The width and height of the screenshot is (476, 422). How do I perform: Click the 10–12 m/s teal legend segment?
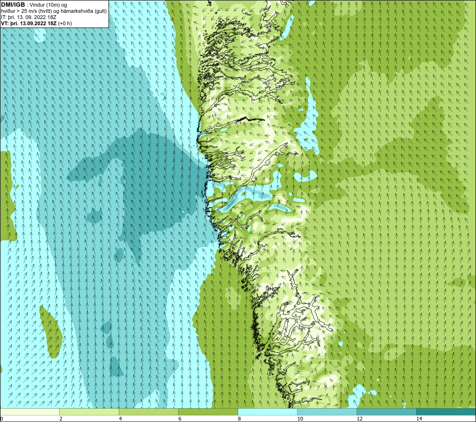click(x=327, y=412)
